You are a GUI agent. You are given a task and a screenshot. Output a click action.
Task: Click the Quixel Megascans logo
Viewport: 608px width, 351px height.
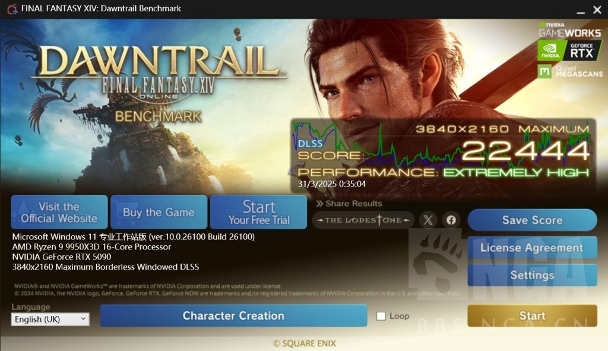point(571,71)
